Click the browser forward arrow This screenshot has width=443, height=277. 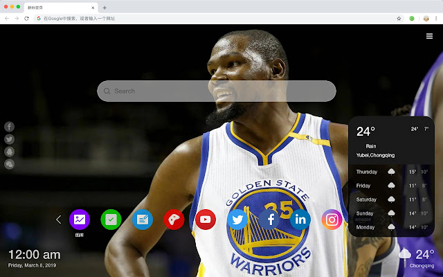coord(17,19)
